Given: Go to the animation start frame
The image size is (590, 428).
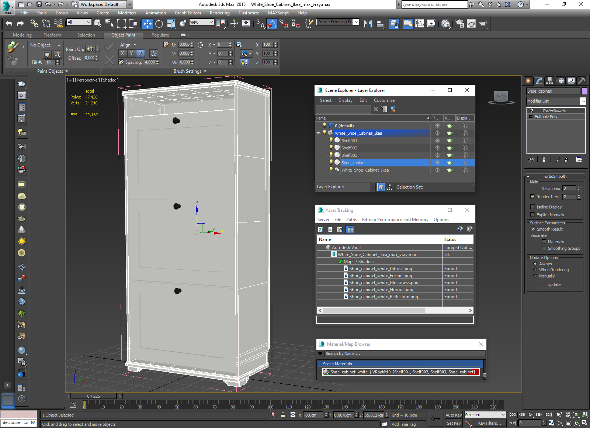Looking at the screenshot, I should tap(513, 415).
